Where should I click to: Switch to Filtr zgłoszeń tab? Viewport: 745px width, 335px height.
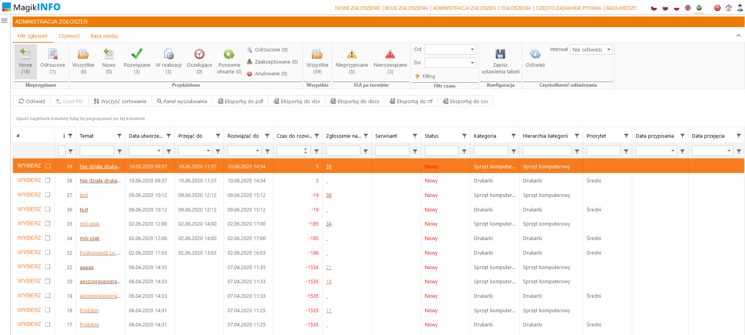click(33, 36)
